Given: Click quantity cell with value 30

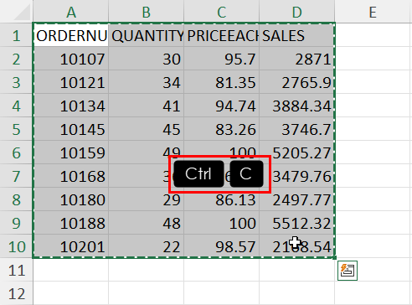Looking at the screenshot, I should coord(147,59).
